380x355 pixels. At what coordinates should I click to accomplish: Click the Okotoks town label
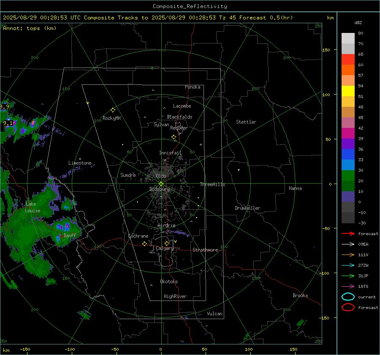pyautogui.click(x=169, y=282)
